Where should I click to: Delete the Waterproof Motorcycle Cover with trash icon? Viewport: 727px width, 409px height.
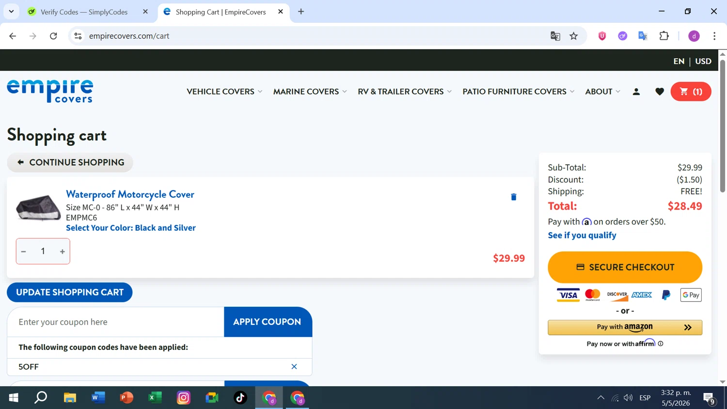tap(514, 197)
